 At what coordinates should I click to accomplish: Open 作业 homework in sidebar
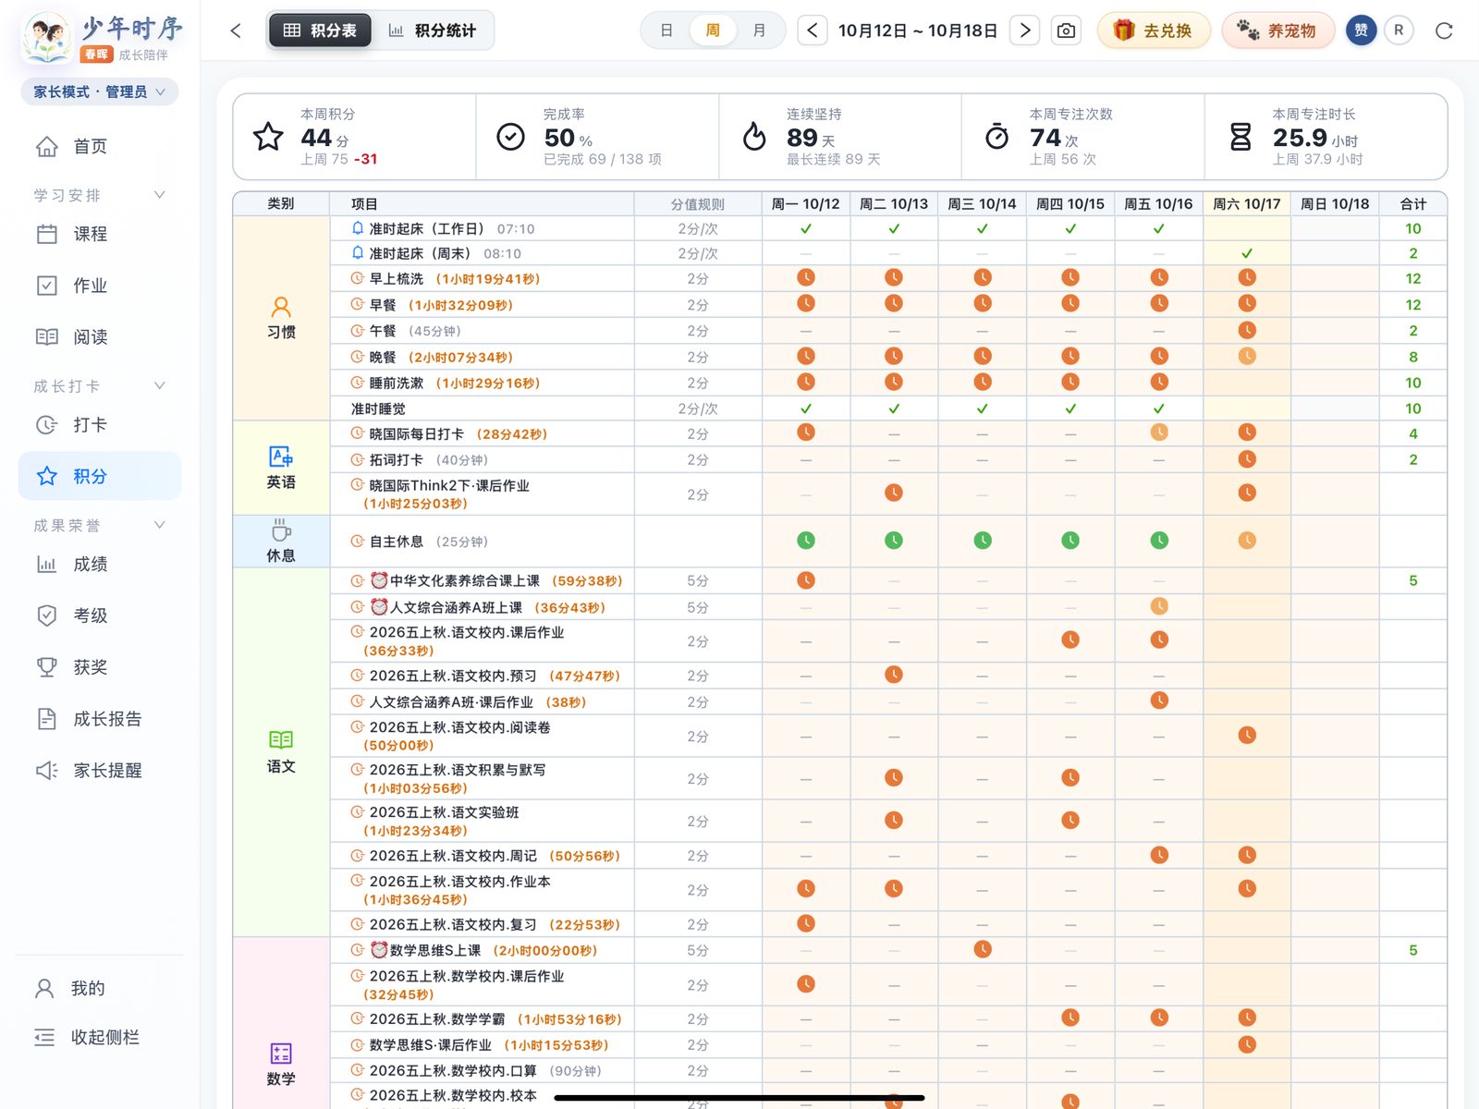[x=99, y=286]
